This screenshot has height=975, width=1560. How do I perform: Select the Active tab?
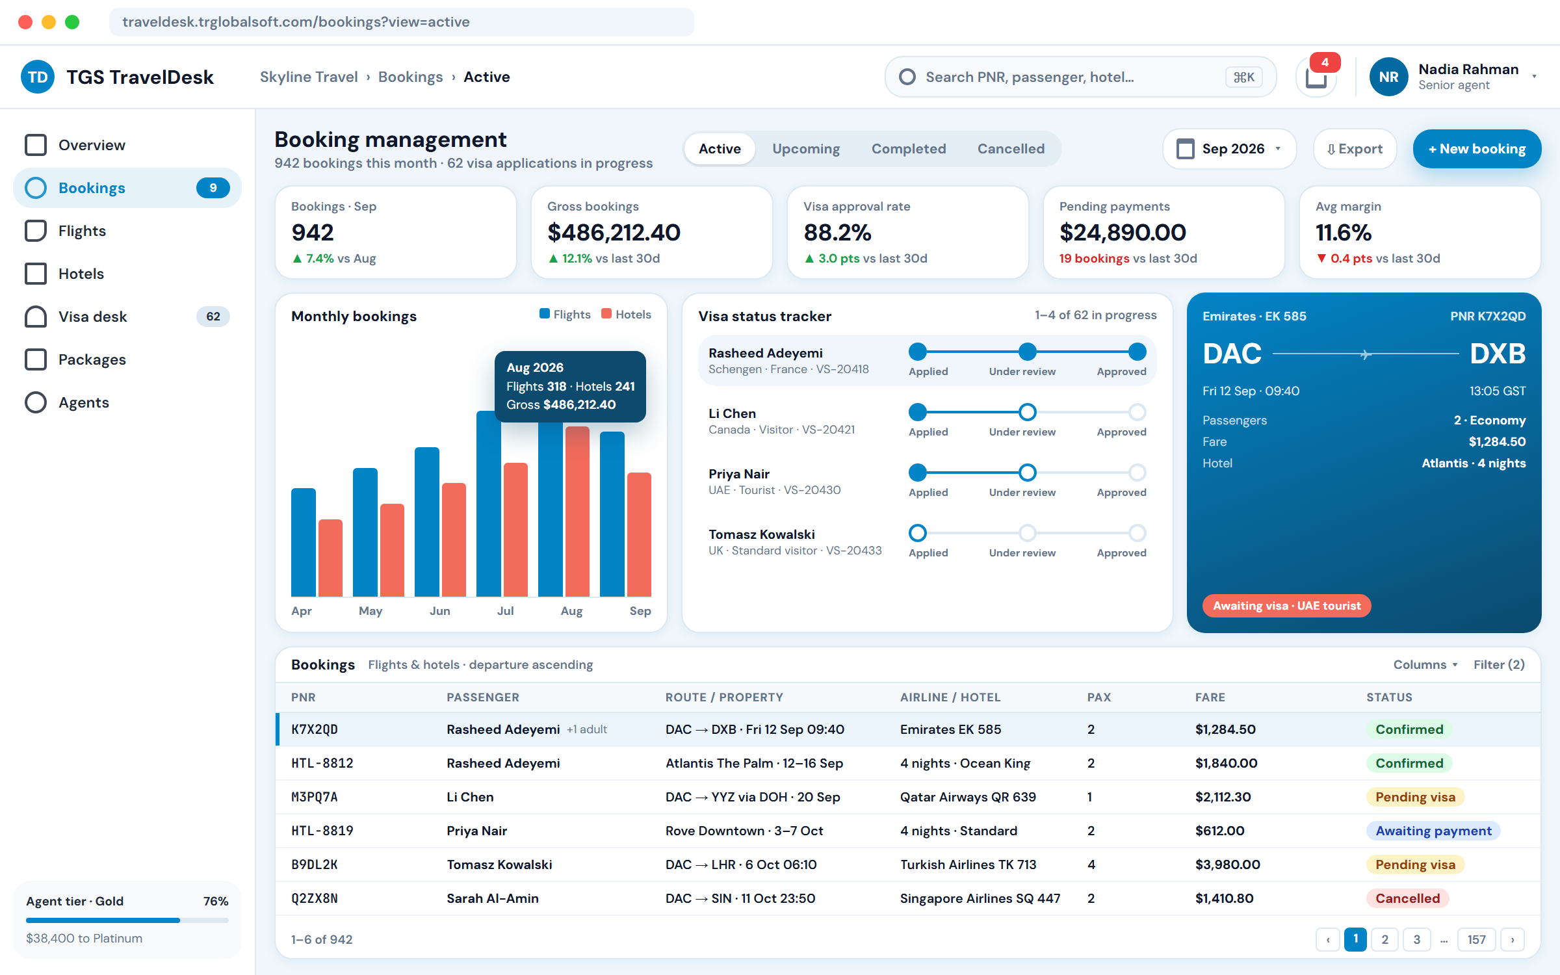tap(720, 149)
